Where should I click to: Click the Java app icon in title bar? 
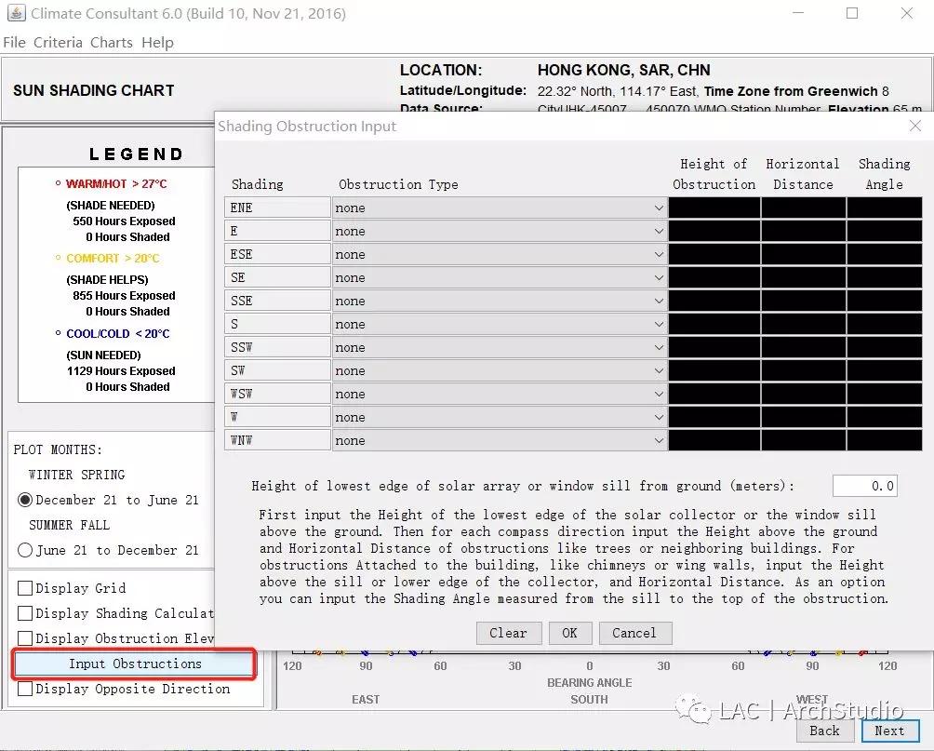16,13
